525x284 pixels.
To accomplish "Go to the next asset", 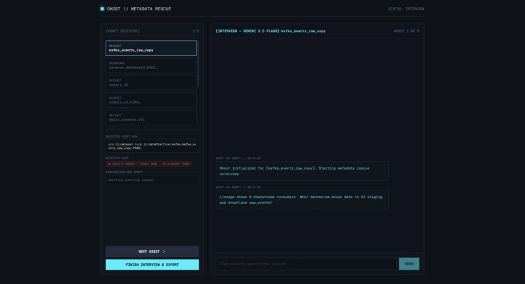I will (152, 252).
